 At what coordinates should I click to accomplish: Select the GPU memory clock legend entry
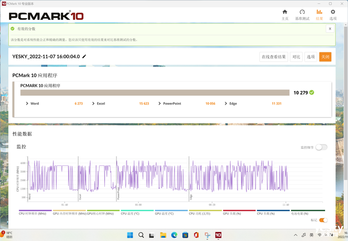[69, 212]
